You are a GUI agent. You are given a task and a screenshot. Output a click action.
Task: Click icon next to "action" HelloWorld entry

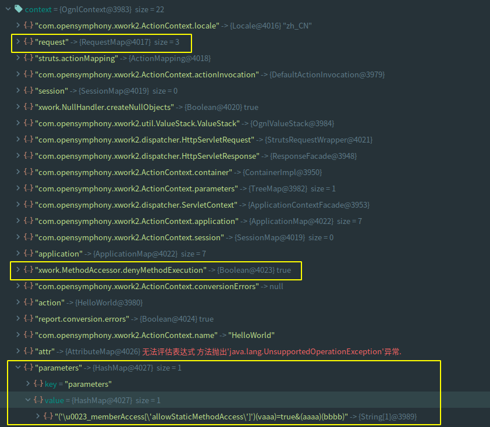[29, 303]
